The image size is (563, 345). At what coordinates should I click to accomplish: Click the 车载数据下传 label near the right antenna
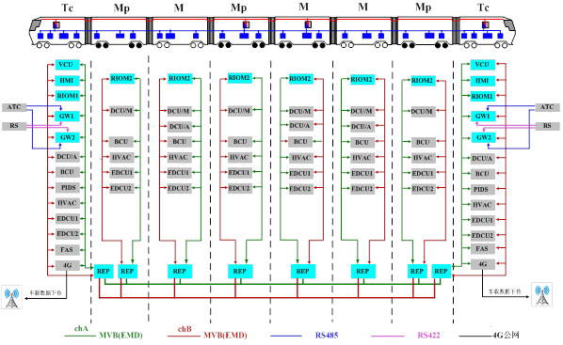pos(505,291)
